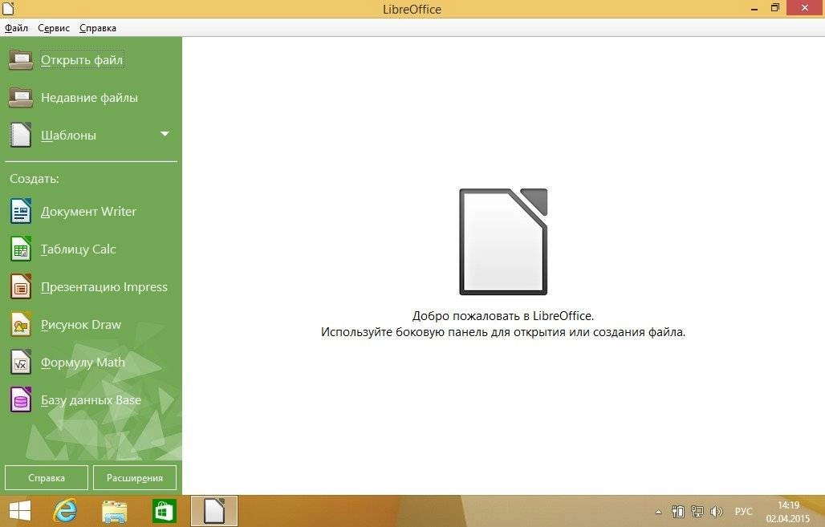Open the Сервис menu
The image size is (825, 527).
(x=54, y=28)
